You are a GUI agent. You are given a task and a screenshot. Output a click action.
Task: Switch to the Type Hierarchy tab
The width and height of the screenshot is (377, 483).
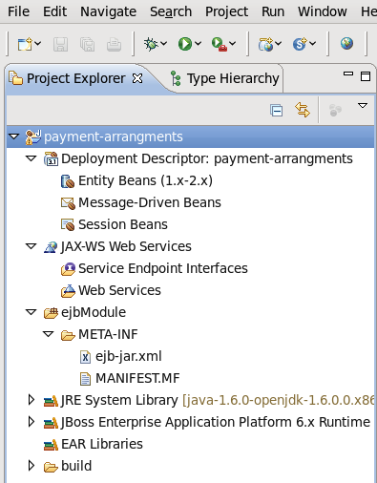pos(225,78)
